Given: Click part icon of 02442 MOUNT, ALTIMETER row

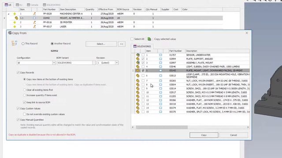Looking at the screenshot, I should tap(16, 18).
